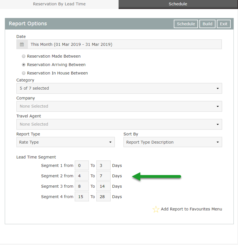Click the Schedule button in Report Options
This screenshot has height=245, width=238.
pyautogui.click(x=186, y=24)
